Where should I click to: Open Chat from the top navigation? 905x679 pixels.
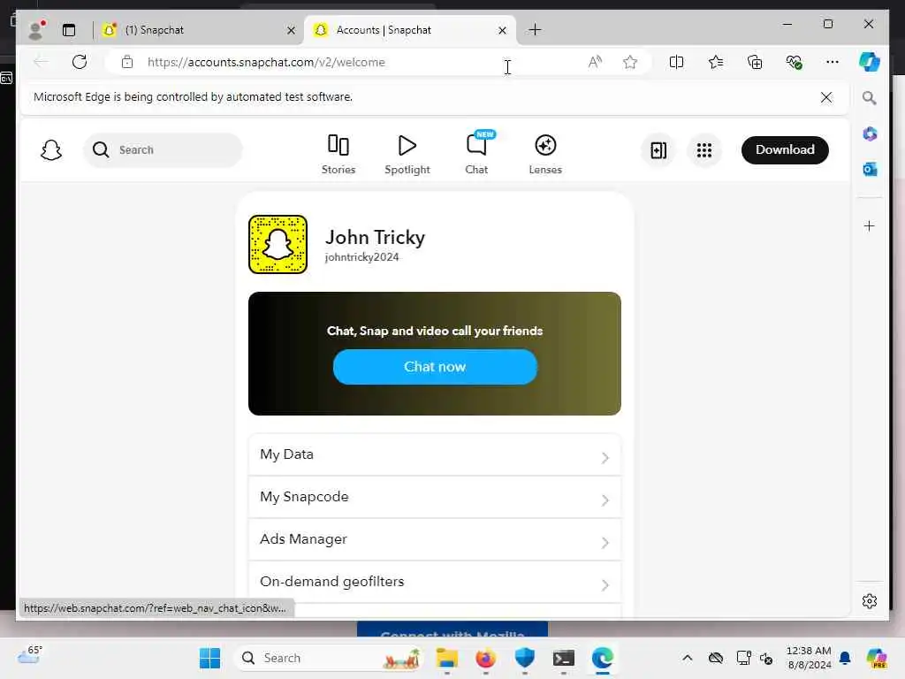(x=476, y=154)
